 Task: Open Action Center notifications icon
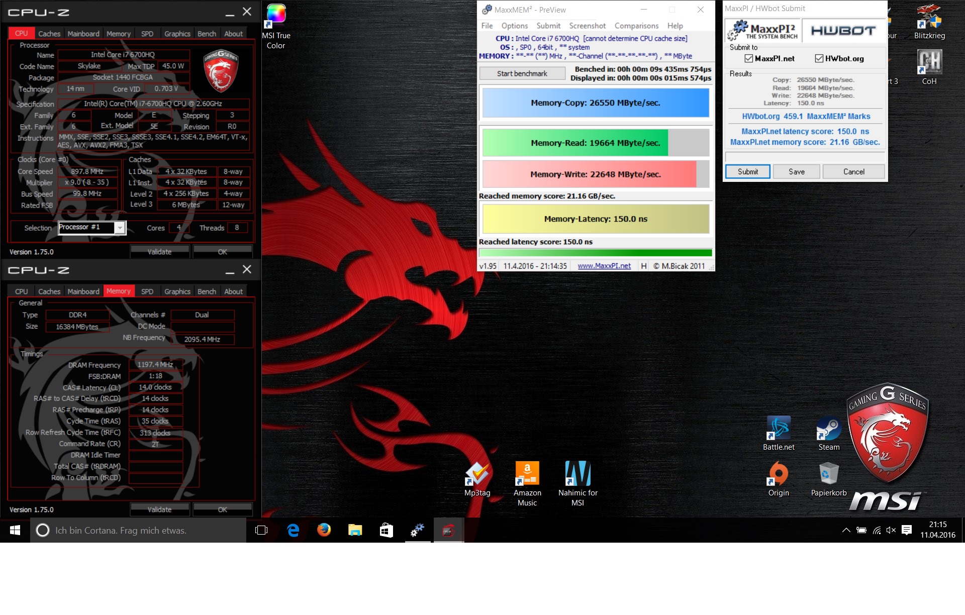click(x=907, y=530)
